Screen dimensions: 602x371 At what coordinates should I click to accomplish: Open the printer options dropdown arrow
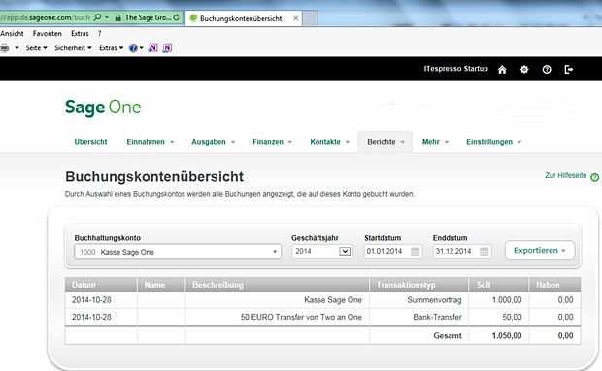[17, 48]
